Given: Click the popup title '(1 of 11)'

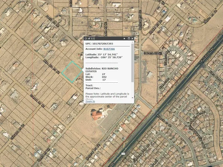Looking at the screenshot, I should [90, 39].
